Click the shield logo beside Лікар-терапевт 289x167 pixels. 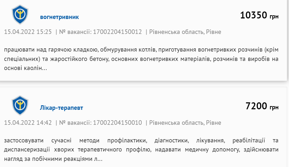click(x=20, y=105)
